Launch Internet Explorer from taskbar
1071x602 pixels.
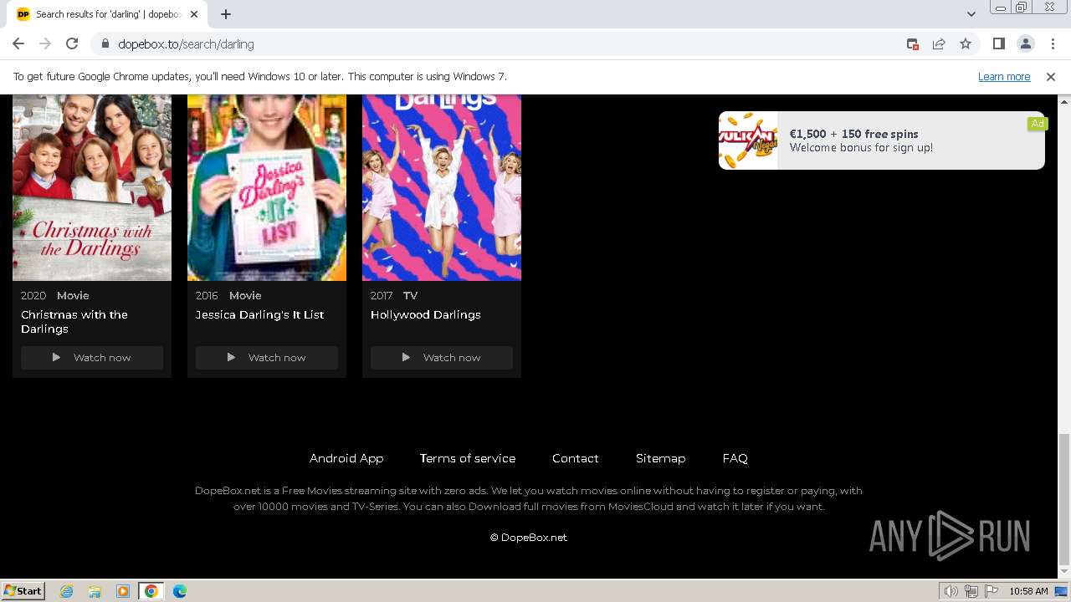click(x=67, y=591)
